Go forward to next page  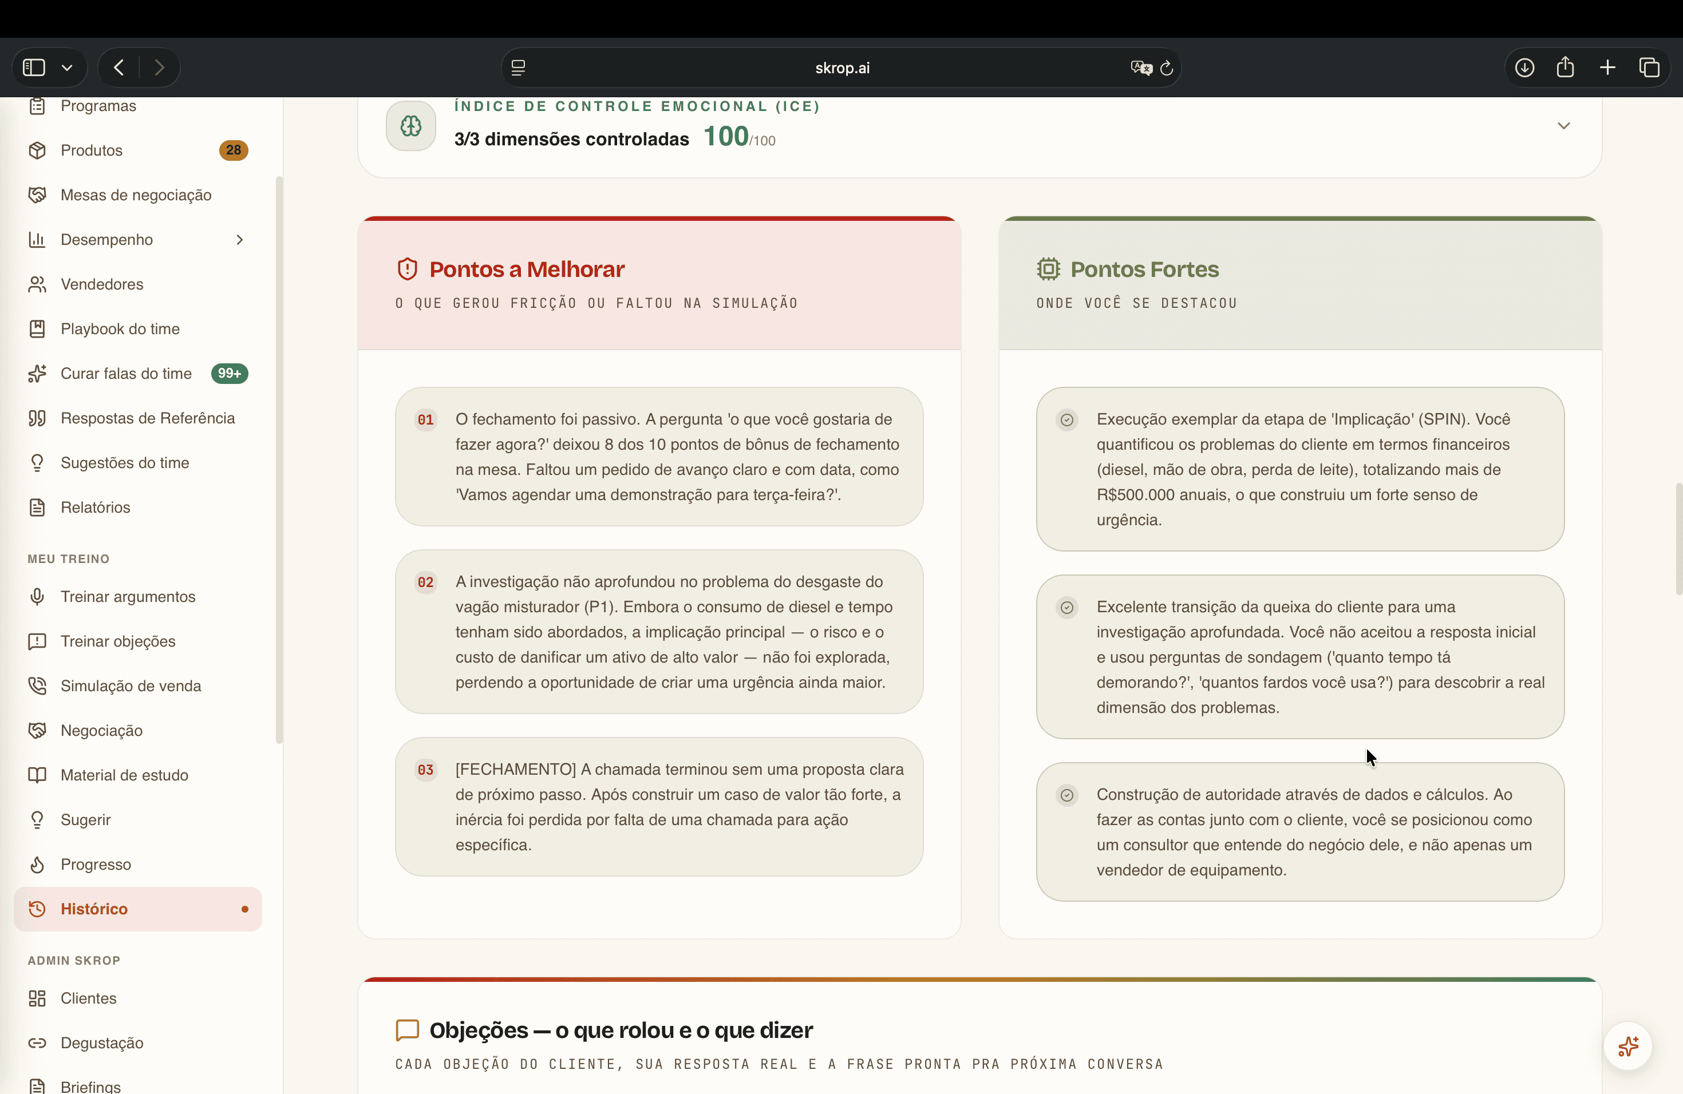point(159,67)
